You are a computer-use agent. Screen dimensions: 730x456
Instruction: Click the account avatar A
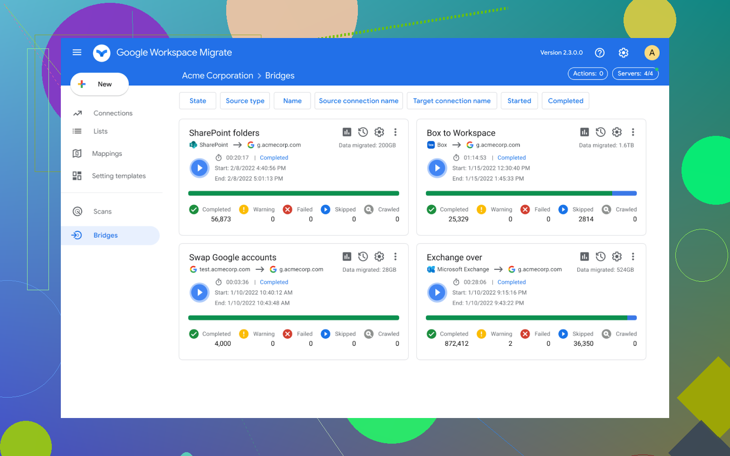(652, 53)
